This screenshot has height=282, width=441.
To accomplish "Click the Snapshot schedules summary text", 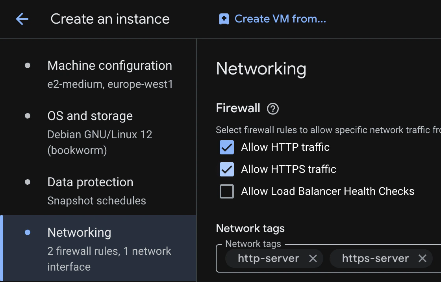I will pyautogui.click(x=97, y=200).
